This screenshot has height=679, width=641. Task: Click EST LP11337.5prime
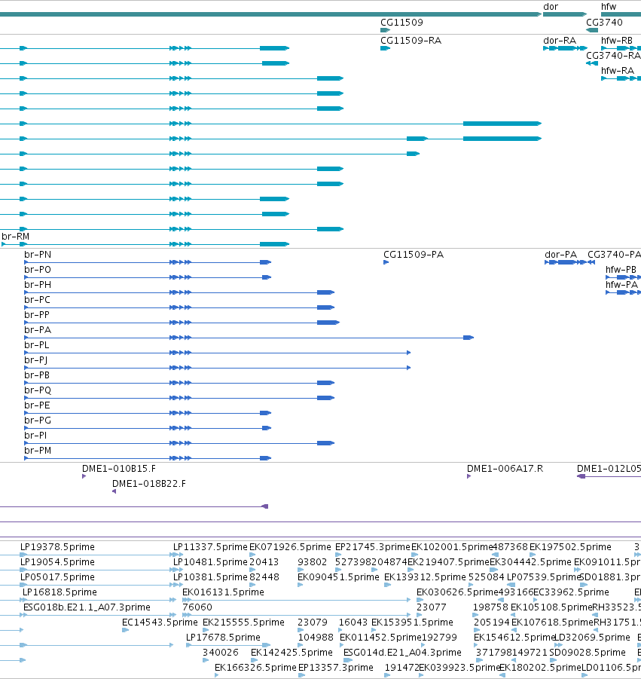pos(210,547)
